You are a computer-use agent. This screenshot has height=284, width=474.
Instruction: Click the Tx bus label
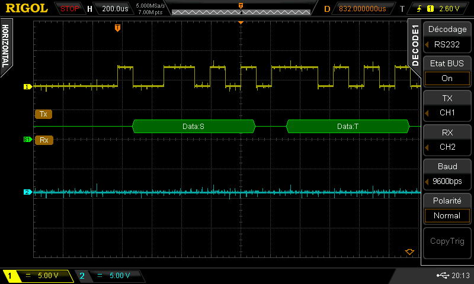click(43, 114)
